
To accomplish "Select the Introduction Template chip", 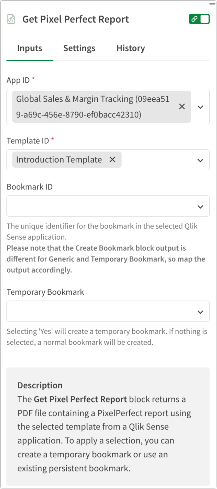I will click(x=59, y=160).
